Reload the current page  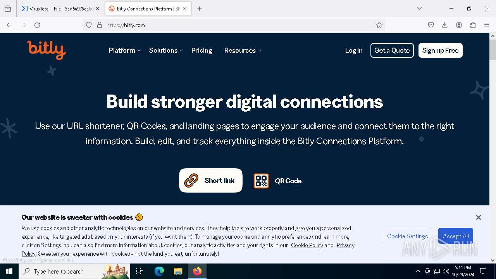click(x=37, y=25)
